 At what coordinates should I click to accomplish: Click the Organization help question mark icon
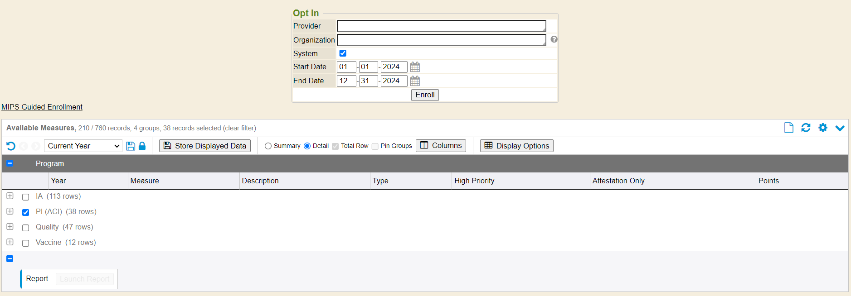pyautogui.click(x=554, y=39)
